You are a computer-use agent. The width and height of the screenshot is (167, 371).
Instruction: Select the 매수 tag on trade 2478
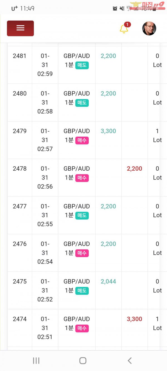coord(82,178)
